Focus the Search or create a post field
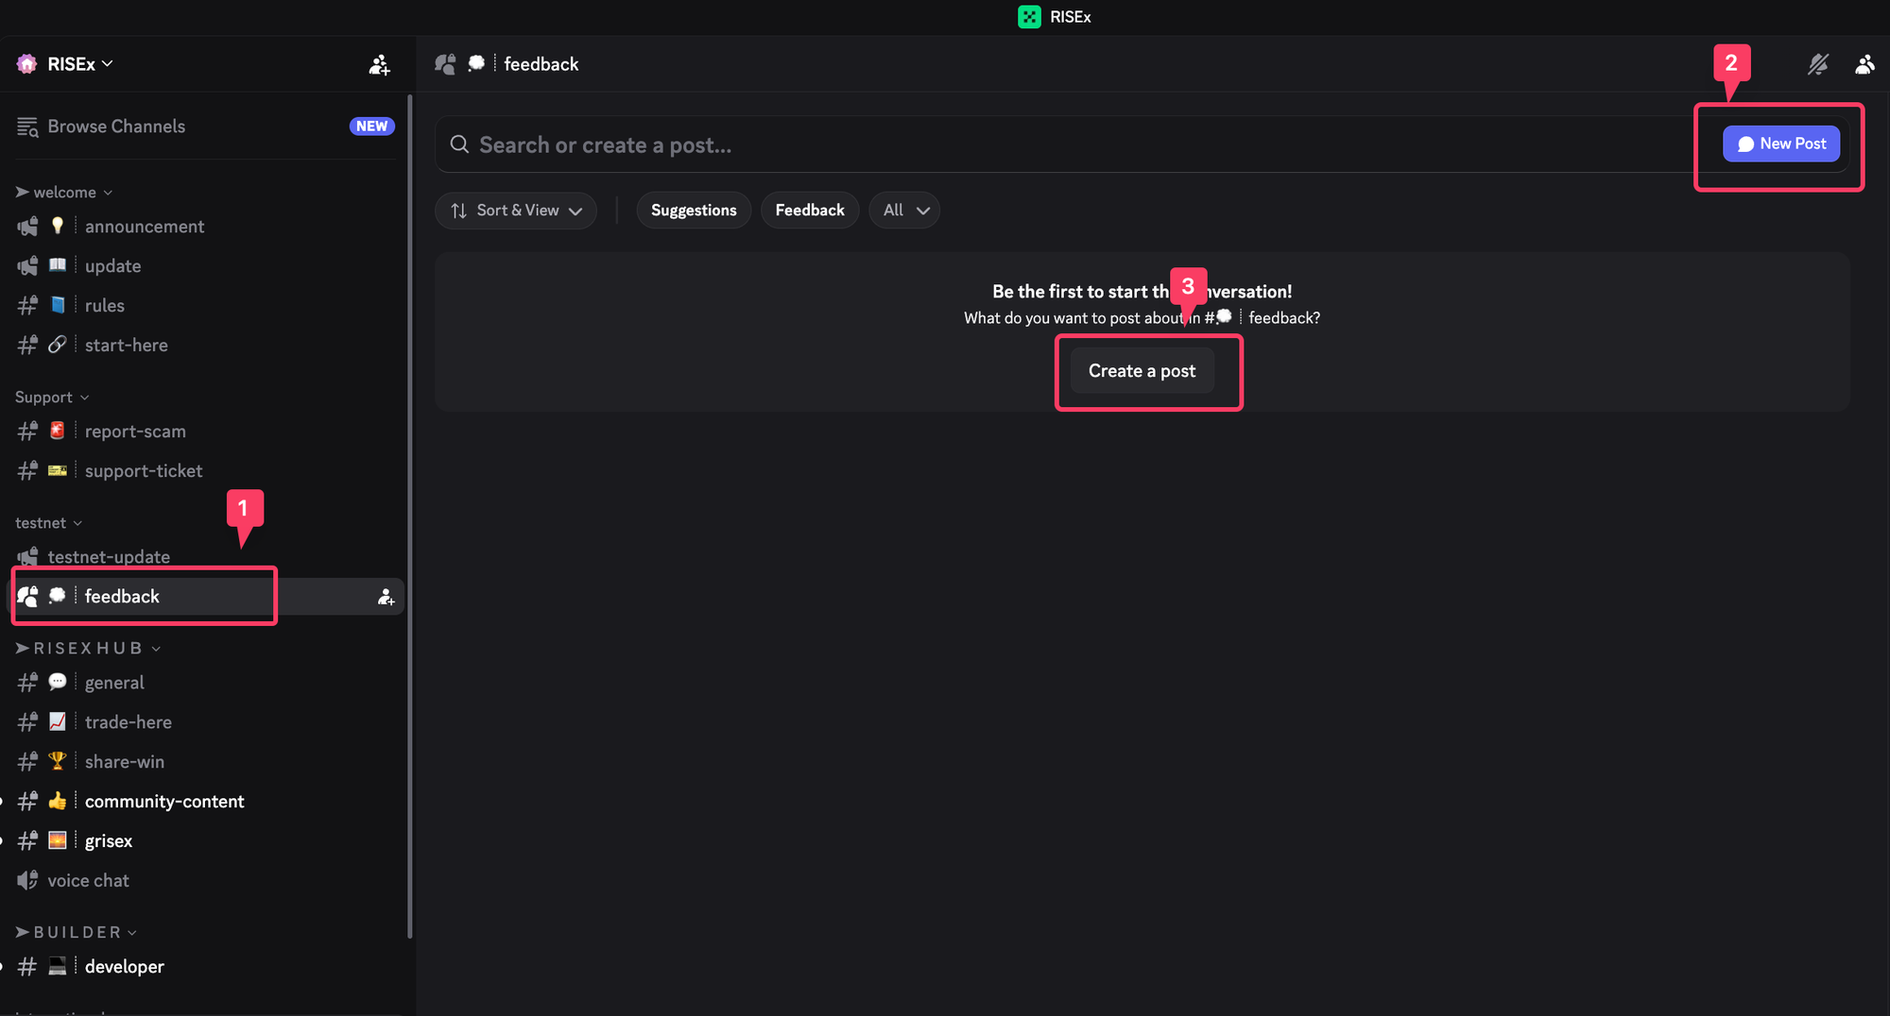 [x=1039, y=144]
